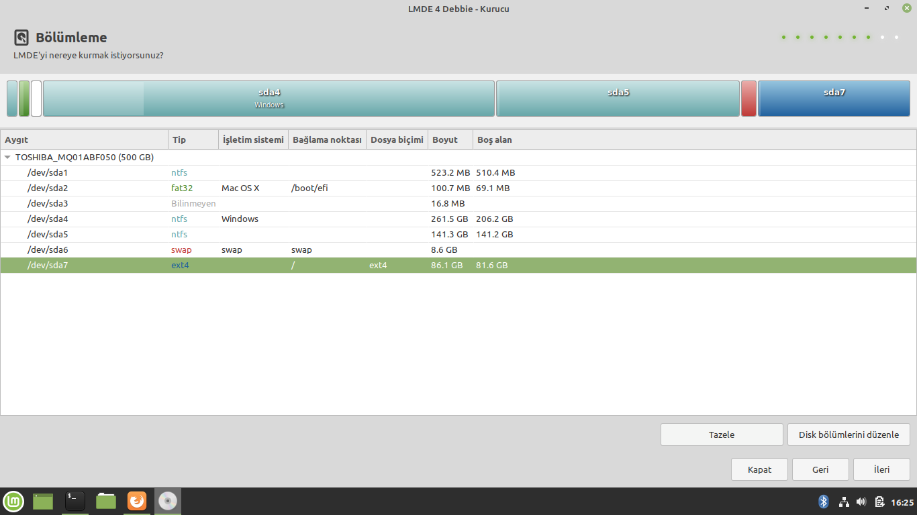Click the 261.5 GB size cell
This screenshot has height=515, width=917.
[449, 219]
